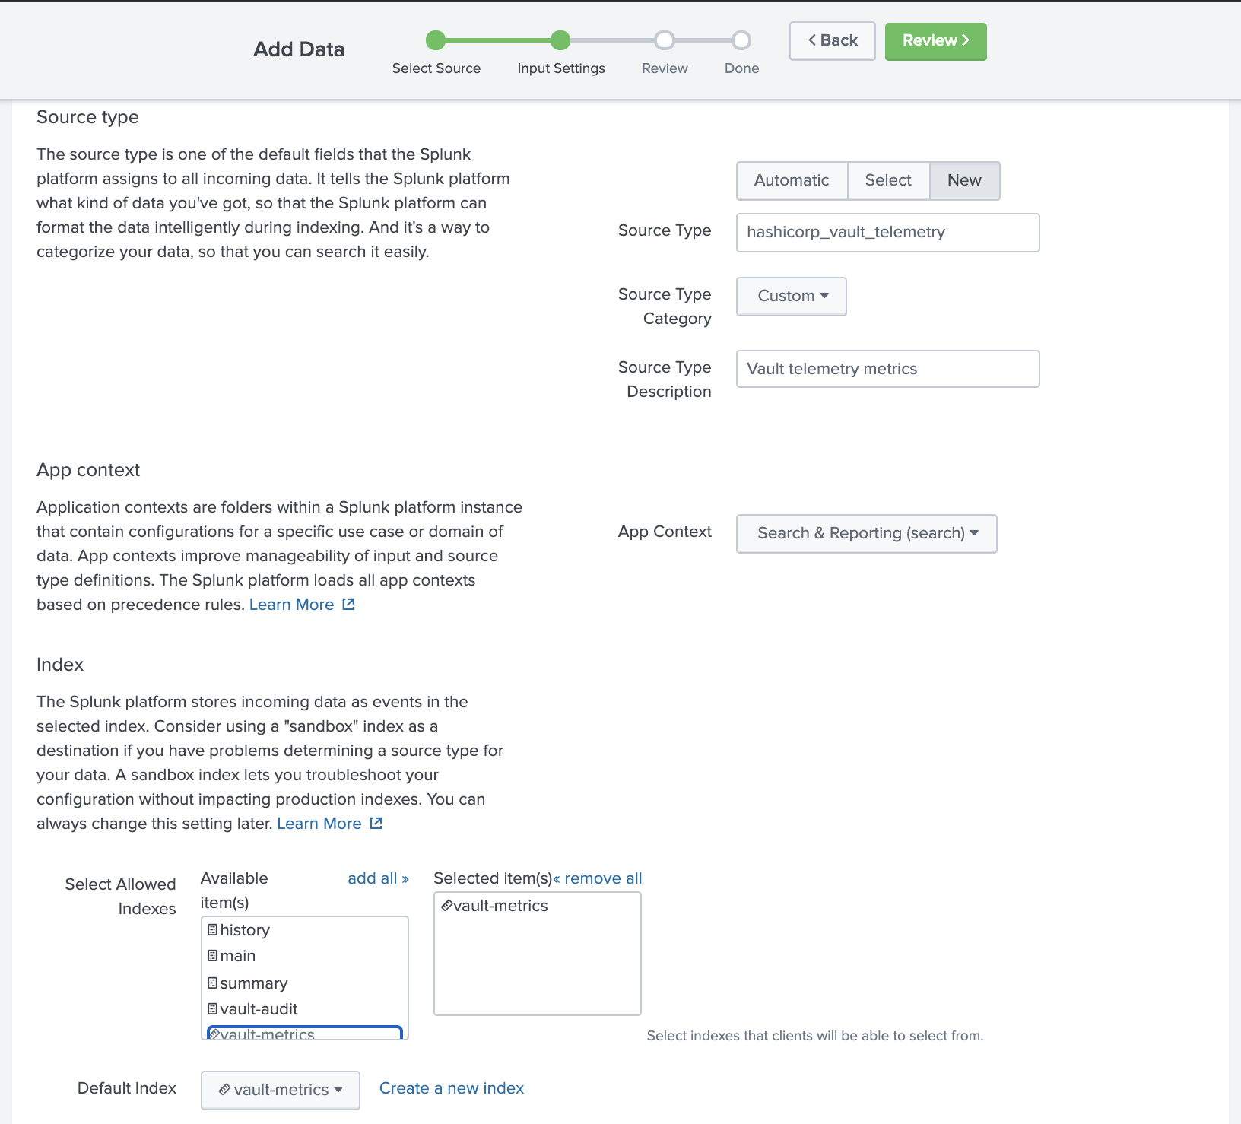Image resolution: width=1241 pixels, height=1124 pixels.
Task: Click the index icon beside summary
Action: coord(212,983)
